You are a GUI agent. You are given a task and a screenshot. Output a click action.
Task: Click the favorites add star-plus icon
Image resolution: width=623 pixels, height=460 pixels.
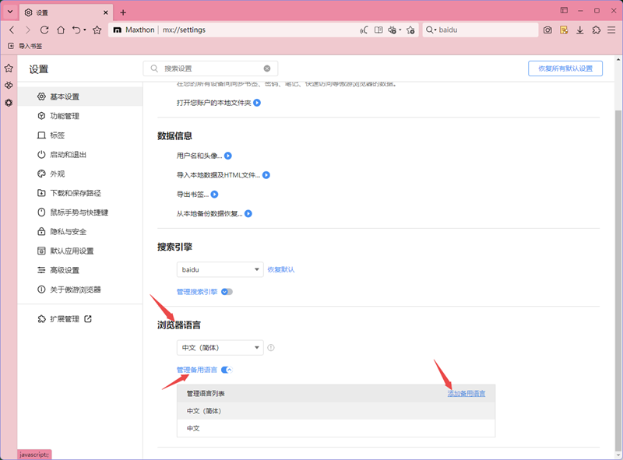410,30
